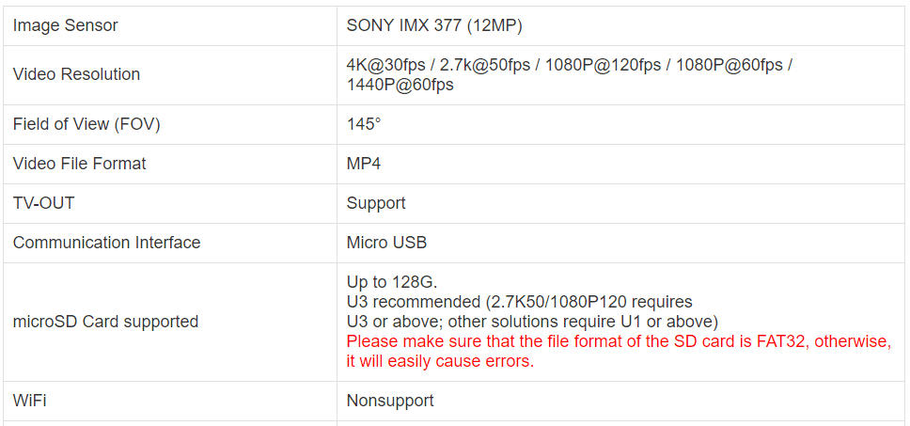Click the WiFi row label

click(29, 401)
